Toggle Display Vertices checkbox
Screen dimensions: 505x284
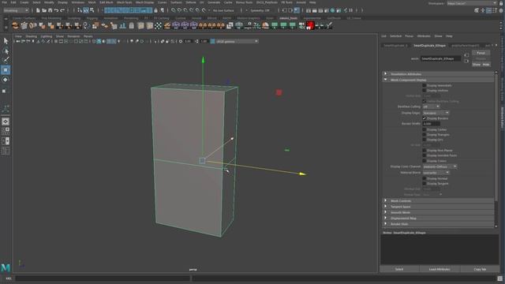pyautogui.click(x=425, y=91)
